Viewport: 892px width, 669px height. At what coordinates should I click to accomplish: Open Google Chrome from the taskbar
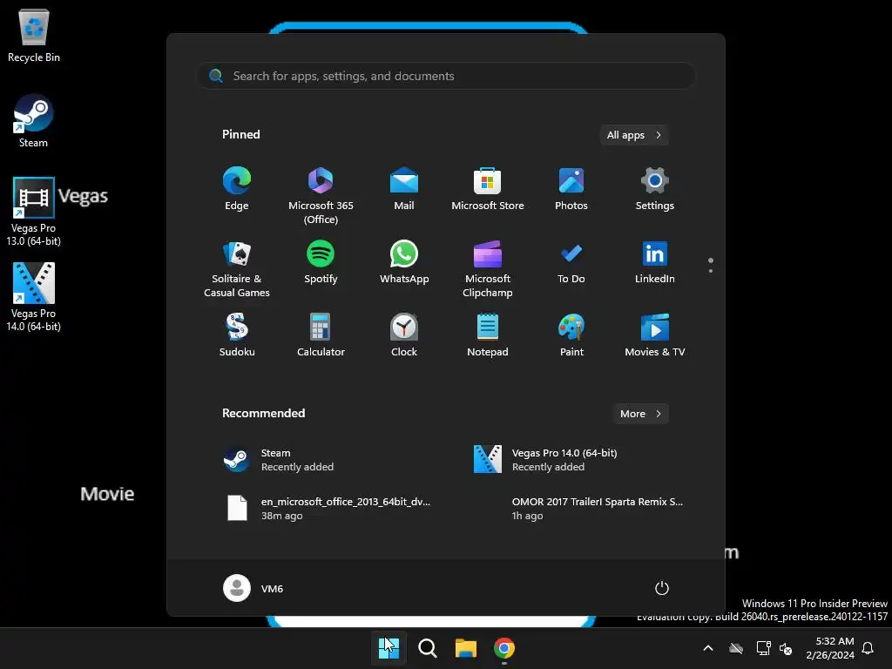tap(504, 648)
